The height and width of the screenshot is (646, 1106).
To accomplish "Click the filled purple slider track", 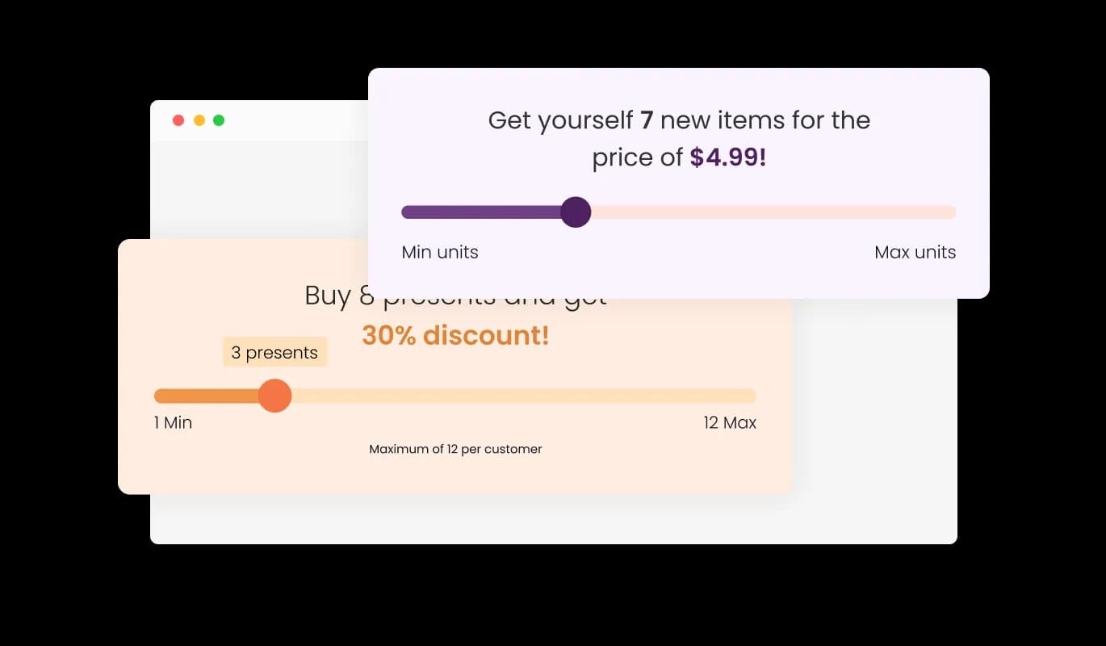I will (484, 212).
